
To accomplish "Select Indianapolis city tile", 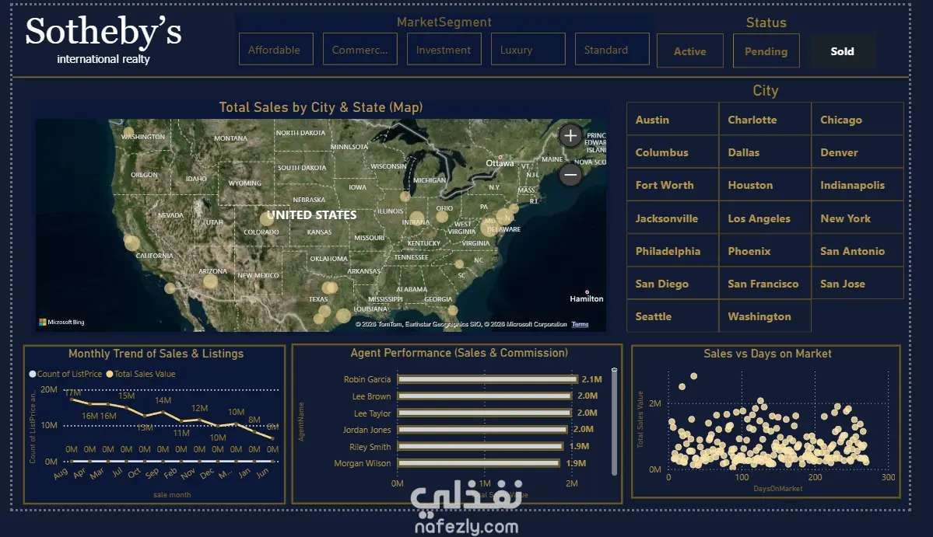I will [858, 185].
